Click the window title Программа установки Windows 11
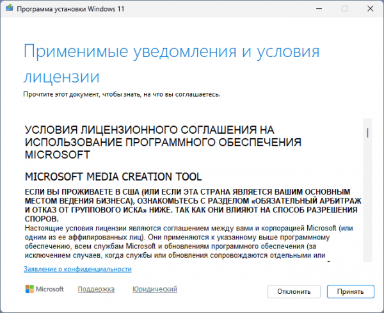 click(70, 9)
